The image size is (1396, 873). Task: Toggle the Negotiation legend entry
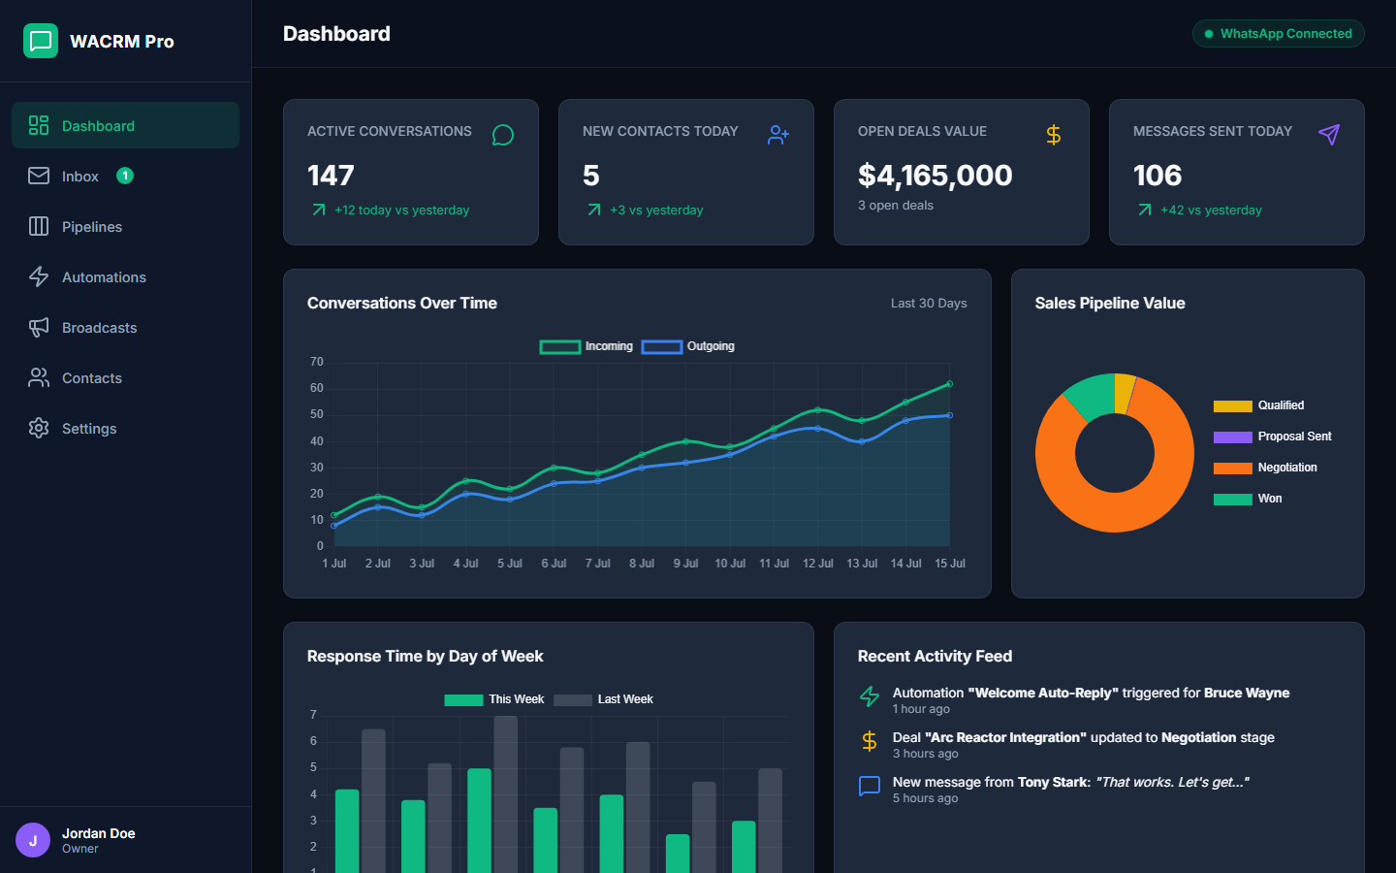(1265, 468)
